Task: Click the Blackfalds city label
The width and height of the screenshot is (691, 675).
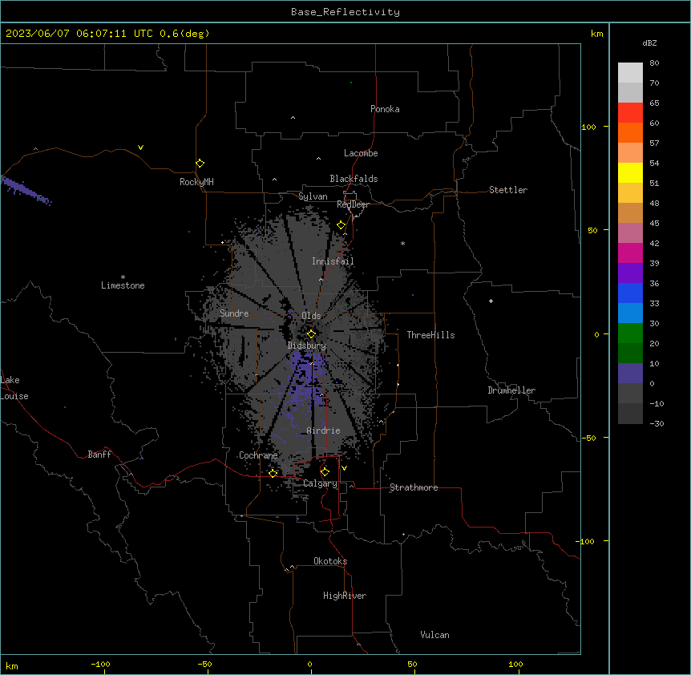Action: [354, 179]
